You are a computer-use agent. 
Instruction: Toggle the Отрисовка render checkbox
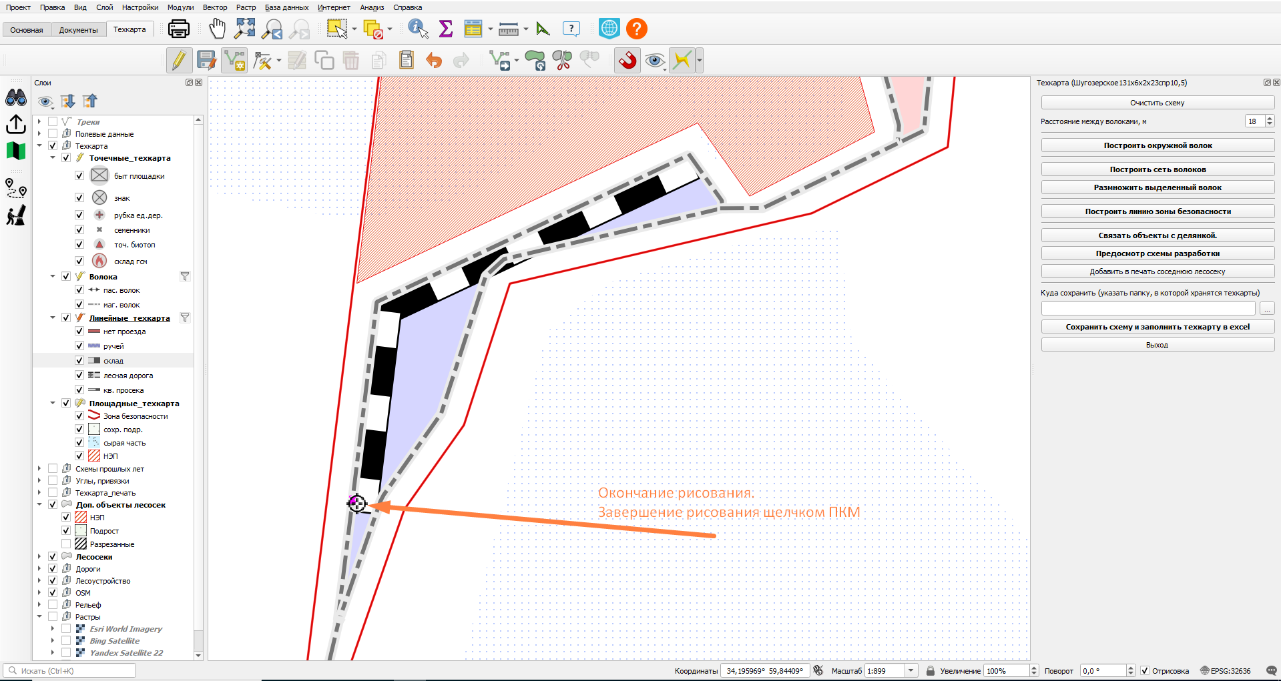coord(1145,671)
